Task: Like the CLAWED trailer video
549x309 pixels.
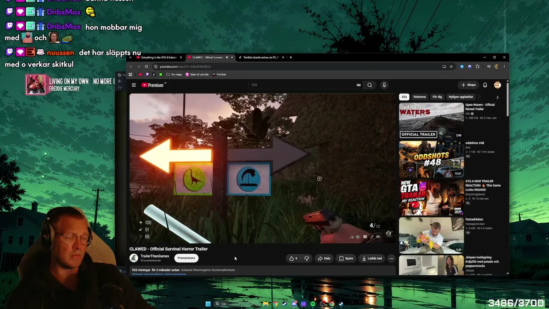Action: (x=293, y=258)
